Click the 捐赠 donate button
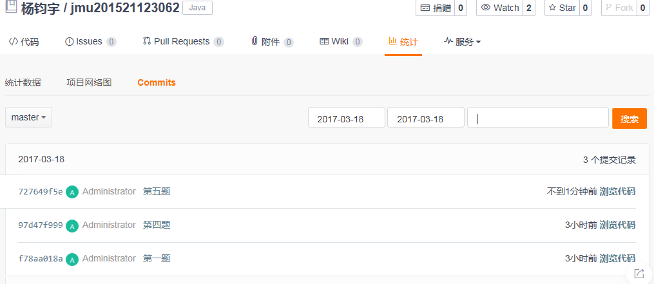Screen dimensions: 654x284 click(435, 8)
